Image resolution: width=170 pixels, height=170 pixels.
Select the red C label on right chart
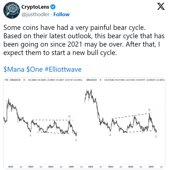(156, 137)
